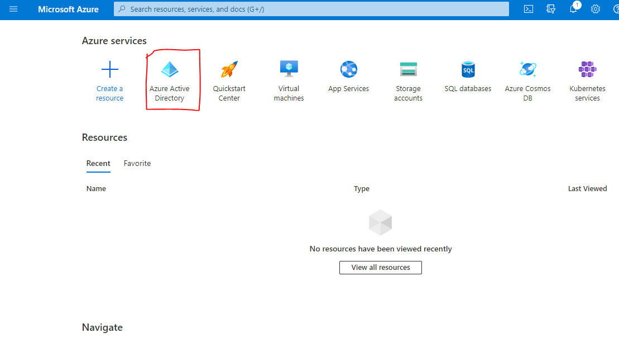This screenshot has height=352, width=619.
Task: Click the Azure services heading
Action: (114, 41)
